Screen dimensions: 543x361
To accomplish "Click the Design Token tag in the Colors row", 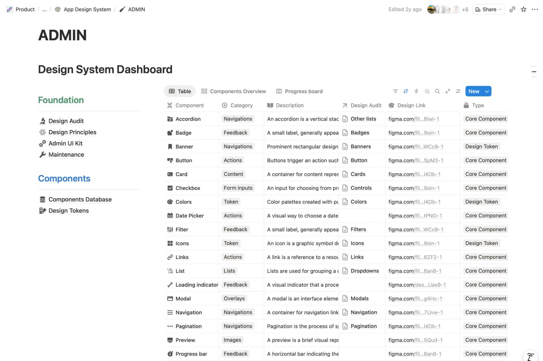I will pyautogui.click(x=481, y=202).
